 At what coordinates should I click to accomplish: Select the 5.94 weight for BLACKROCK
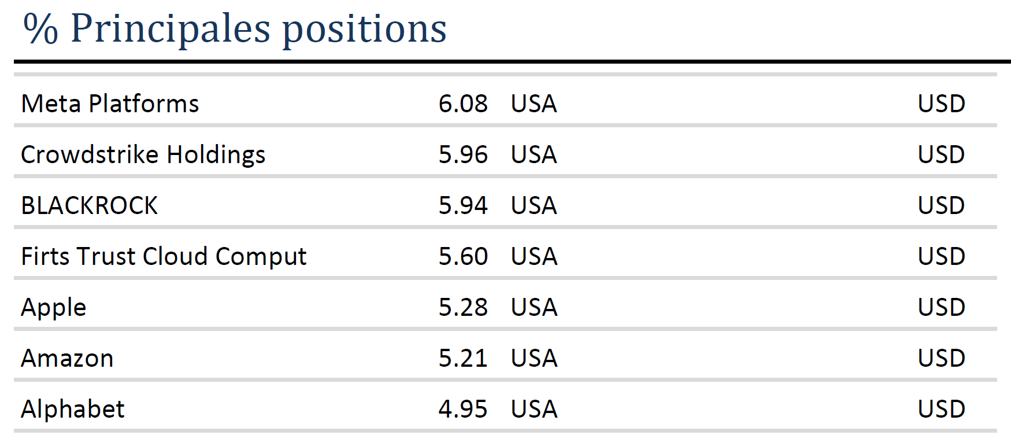[x=463, y=206]
